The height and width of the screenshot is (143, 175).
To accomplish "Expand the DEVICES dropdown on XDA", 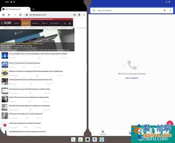I will 36,23.
